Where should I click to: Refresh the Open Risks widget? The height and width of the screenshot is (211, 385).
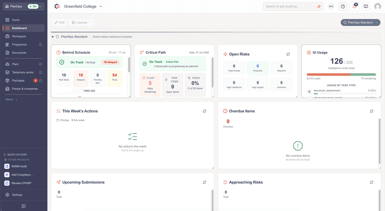pos(288,54)
